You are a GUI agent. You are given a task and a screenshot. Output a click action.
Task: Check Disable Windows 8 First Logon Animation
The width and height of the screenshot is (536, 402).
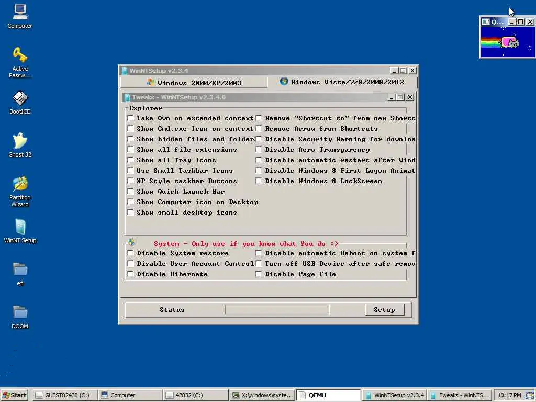coord(259,171)
